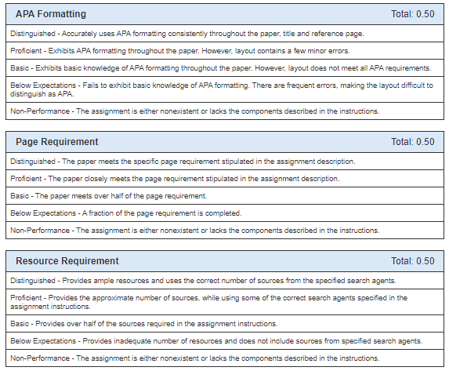Viewport: 449px width, 378px height.
Task: Select the APA Formatting section header
Action: click(225, 14)
